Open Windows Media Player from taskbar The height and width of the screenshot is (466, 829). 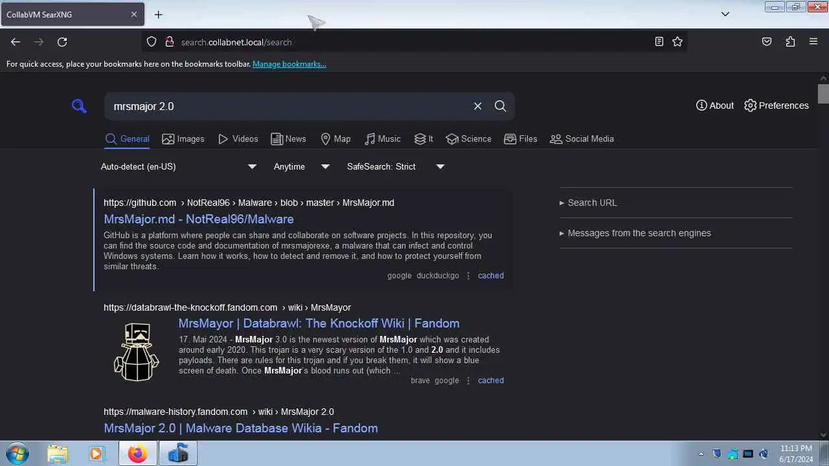pyautogui.click(x=97, y=454)
